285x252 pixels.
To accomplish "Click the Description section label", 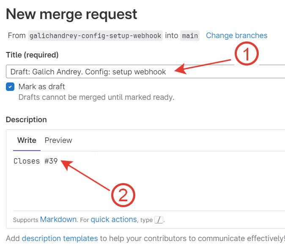I will click(26, 120).
